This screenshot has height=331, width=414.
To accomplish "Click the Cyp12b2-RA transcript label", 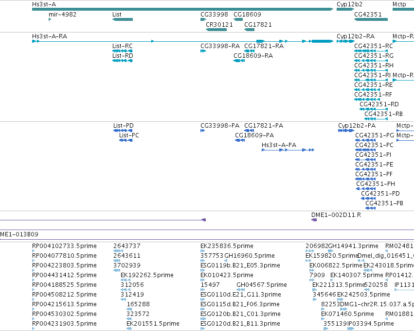I will coord(356,36).
